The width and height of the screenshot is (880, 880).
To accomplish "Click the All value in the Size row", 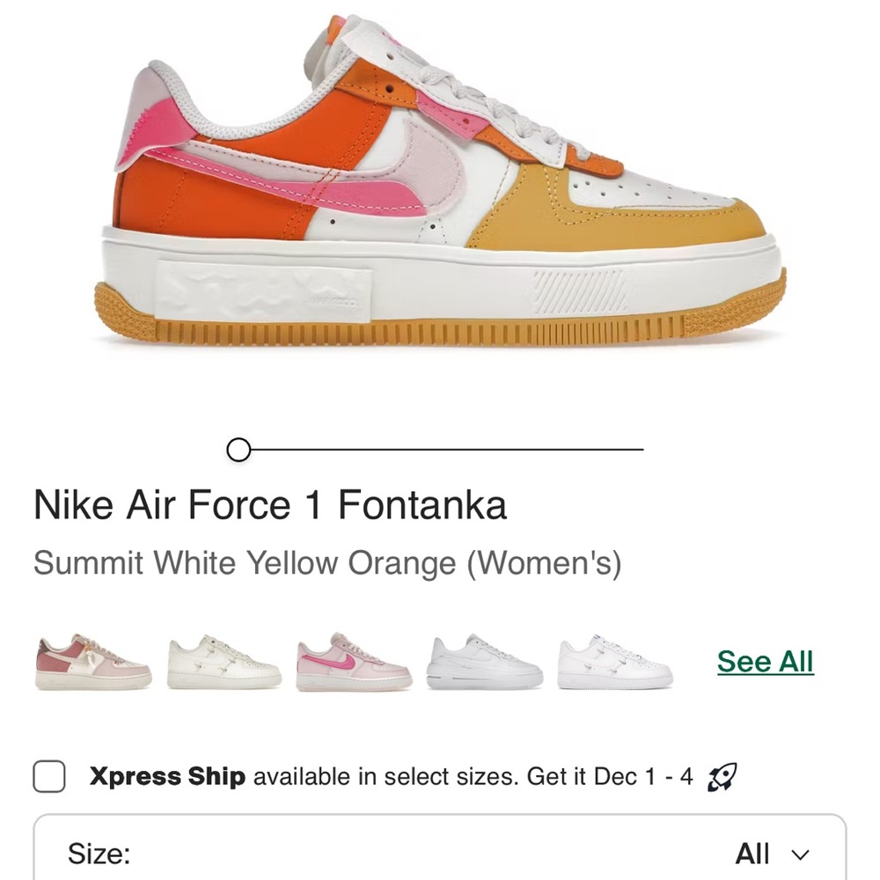I will click(752, 853).
